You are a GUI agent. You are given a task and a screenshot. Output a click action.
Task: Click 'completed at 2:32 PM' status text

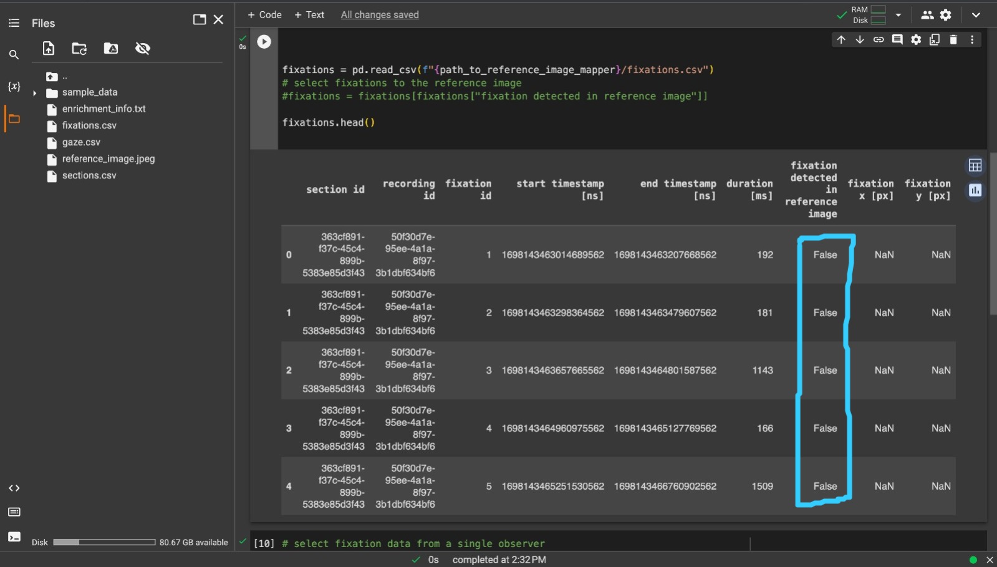(499, 560)
